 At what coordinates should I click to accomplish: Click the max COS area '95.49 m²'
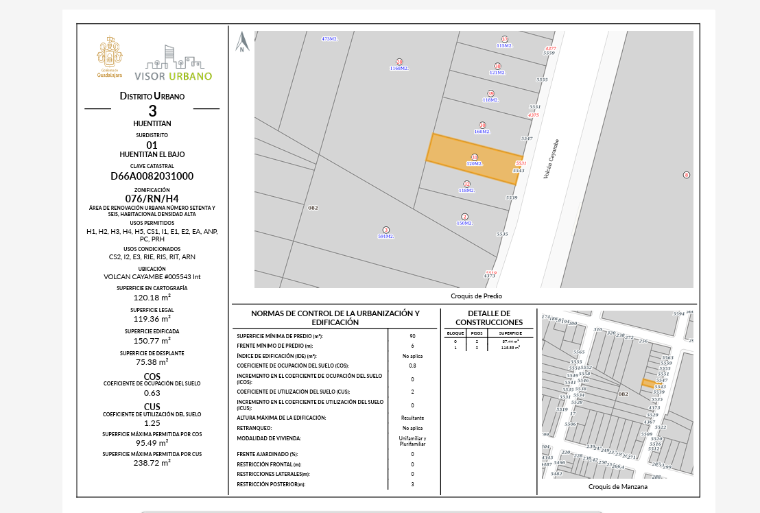[152, 443]
